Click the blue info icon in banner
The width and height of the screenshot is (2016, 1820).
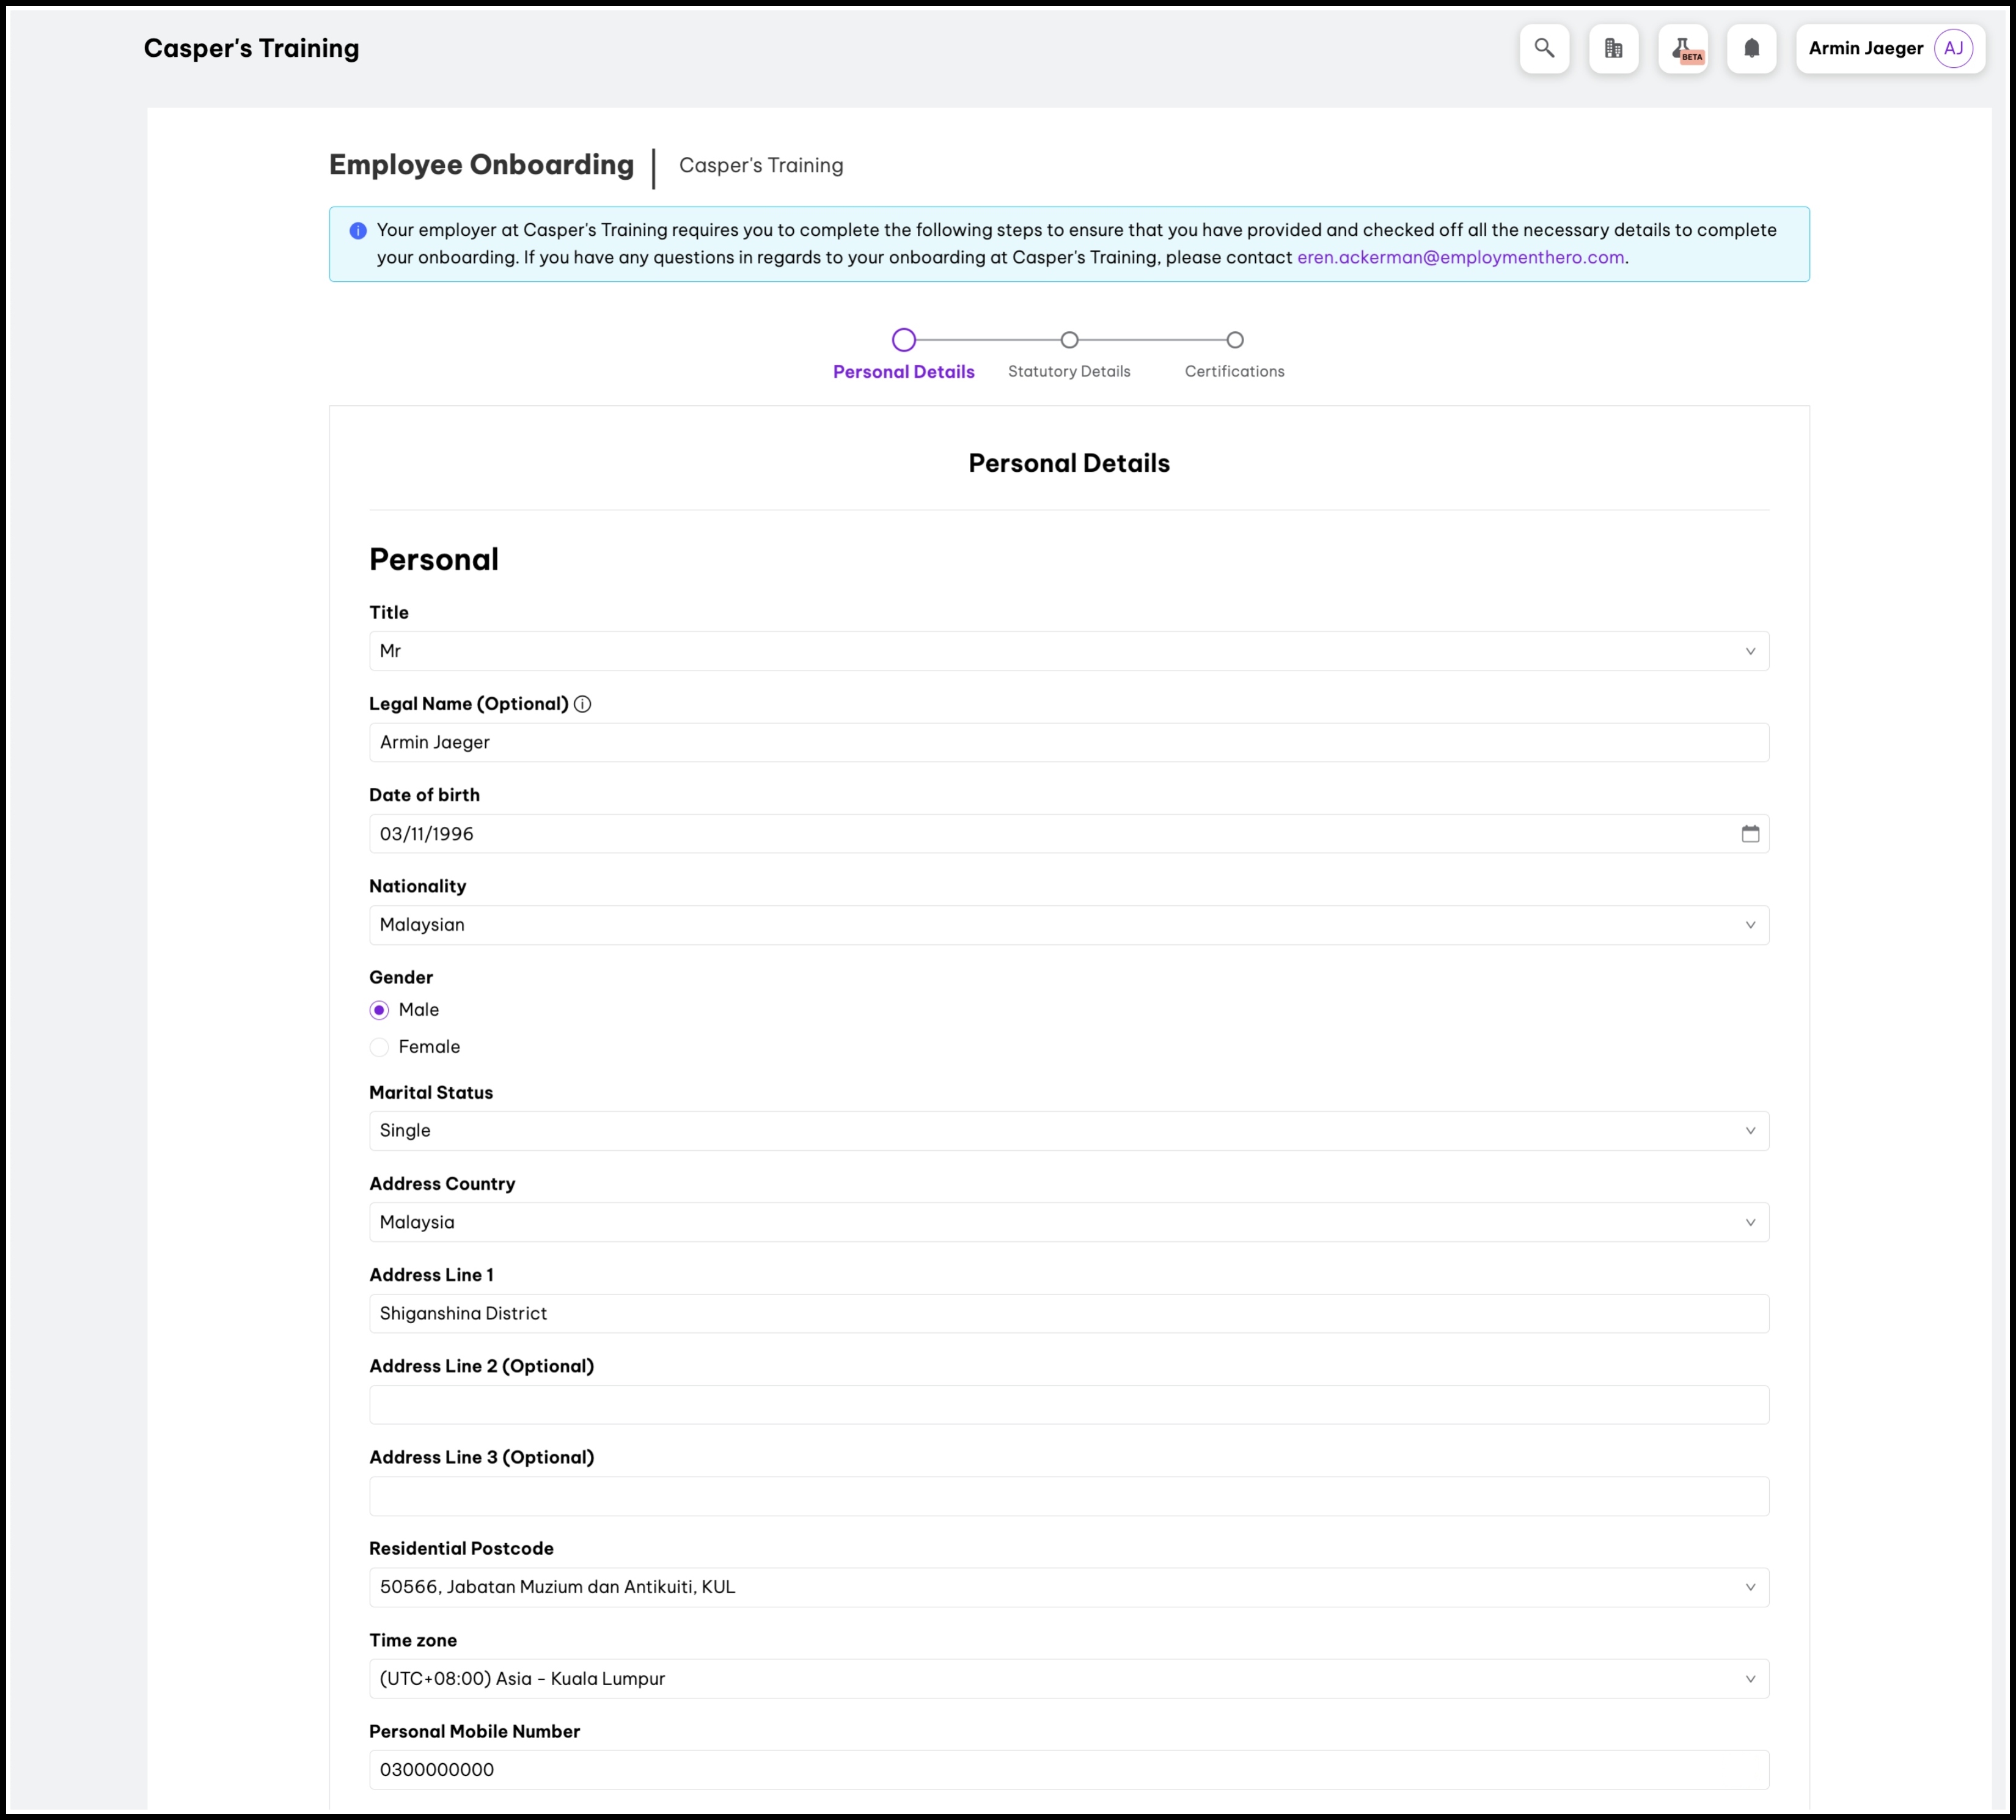coord(358,231)
